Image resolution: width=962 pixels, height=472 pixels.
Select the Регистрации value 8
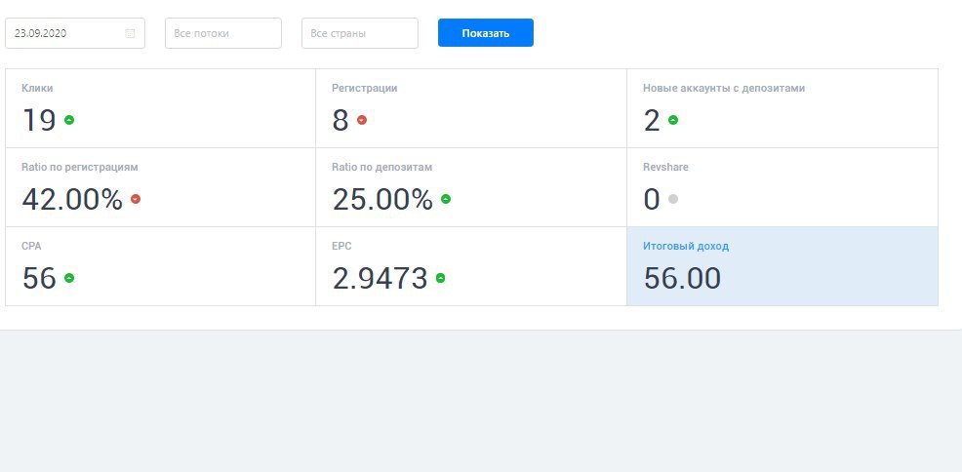pyautogui.click(x=341, y=120)
